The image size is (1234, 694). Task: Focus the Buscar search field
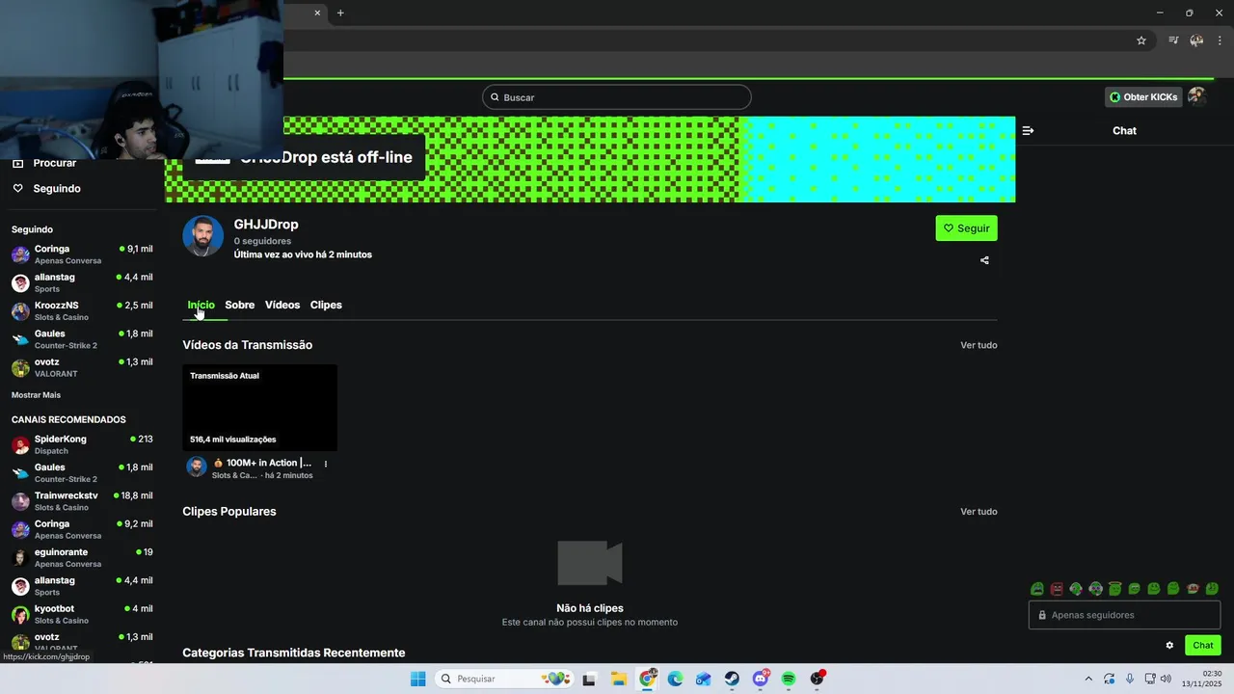[617, 97]
